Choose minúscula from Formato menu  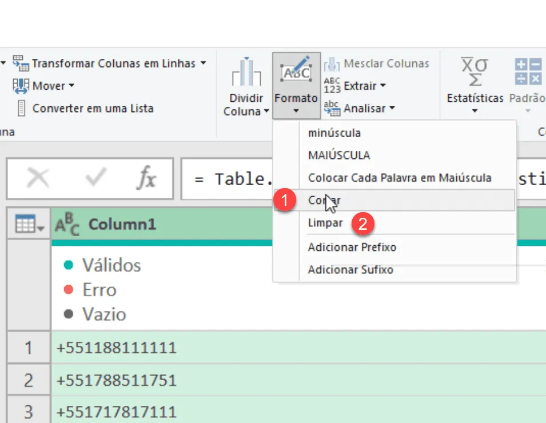(x=394, y=133)
